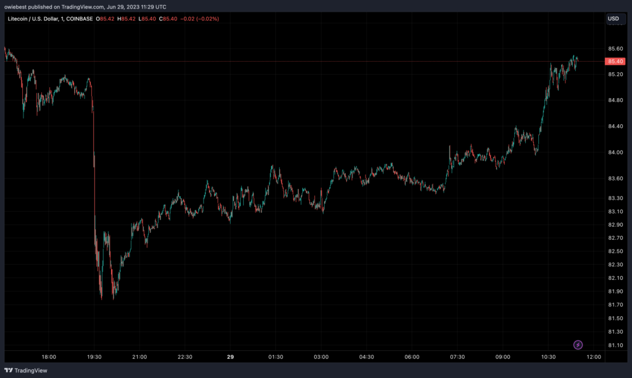
Task: Click the purple lightning bolt icon
Action: 578,345
